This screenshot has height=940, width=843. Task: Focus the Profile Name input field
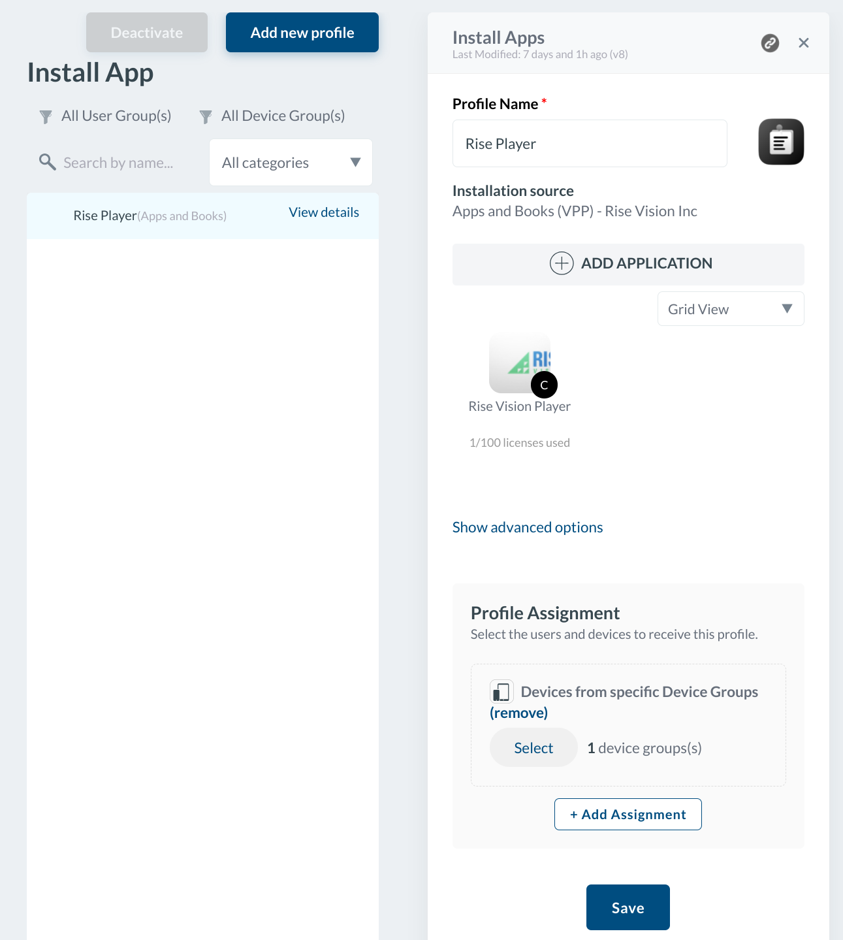point(590,144)
